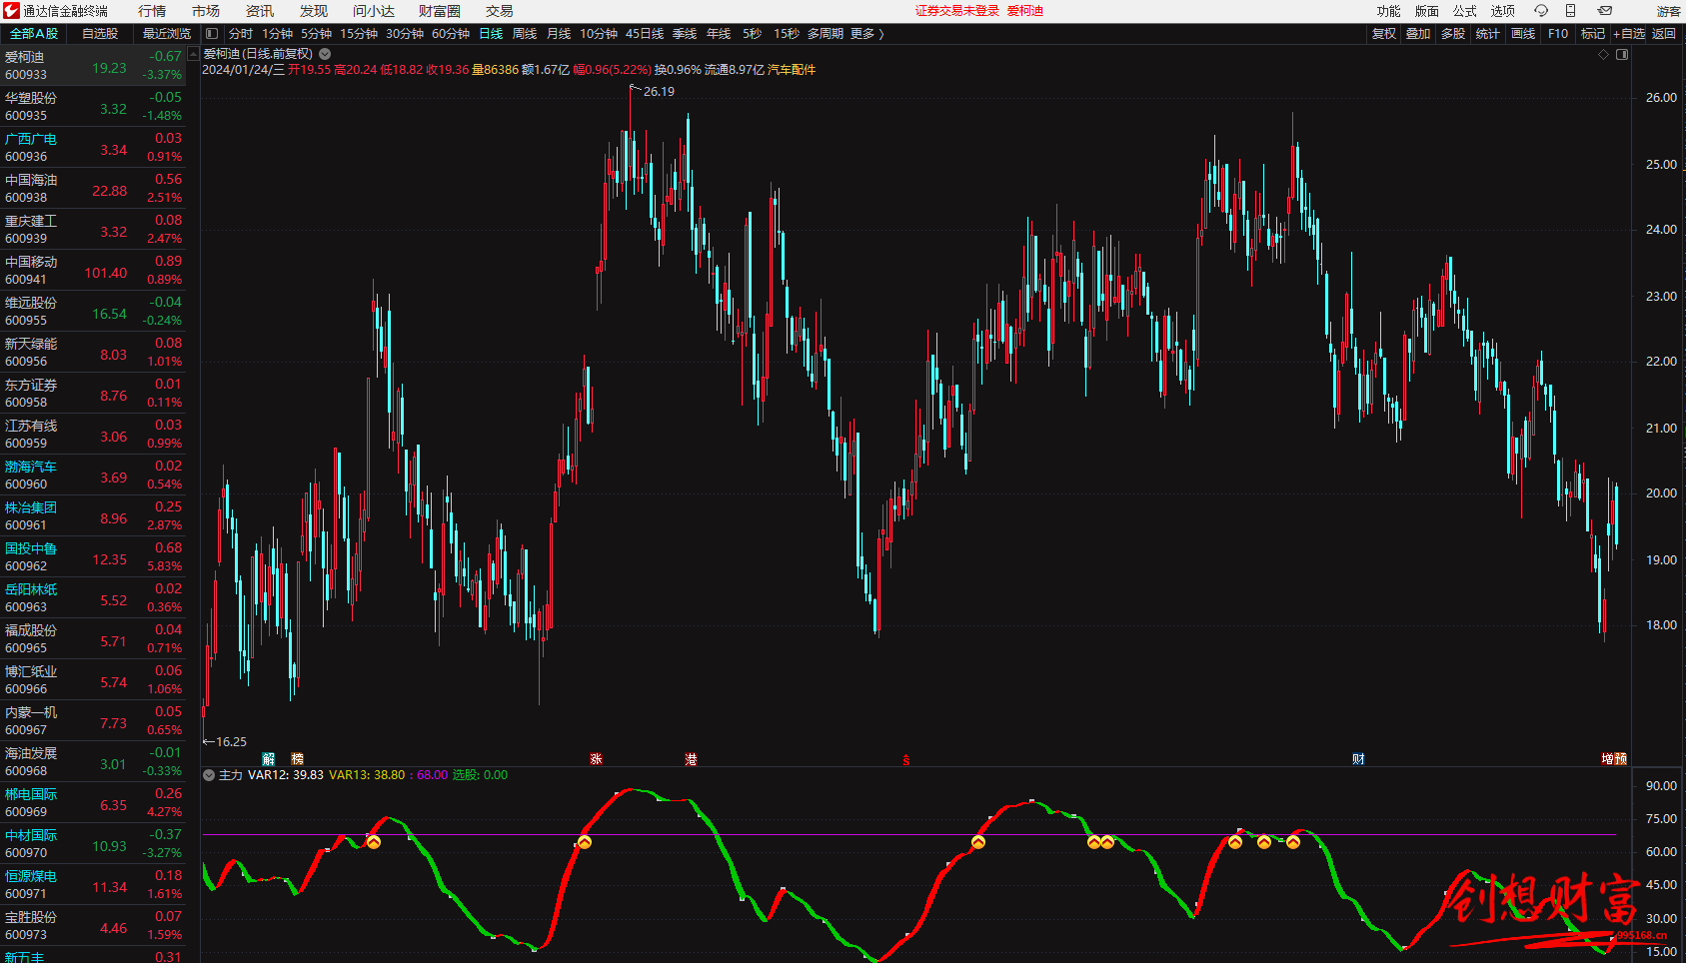The image size is (1686, 963).
Task: Select 中国海油 600938 in stock list
Action: (93, 189)
